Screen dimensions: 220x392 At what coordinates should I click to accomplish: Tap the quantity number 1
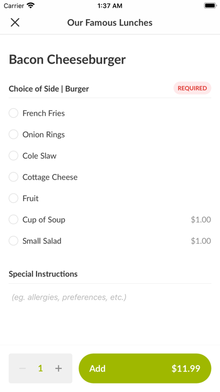[x=40, y=368]
